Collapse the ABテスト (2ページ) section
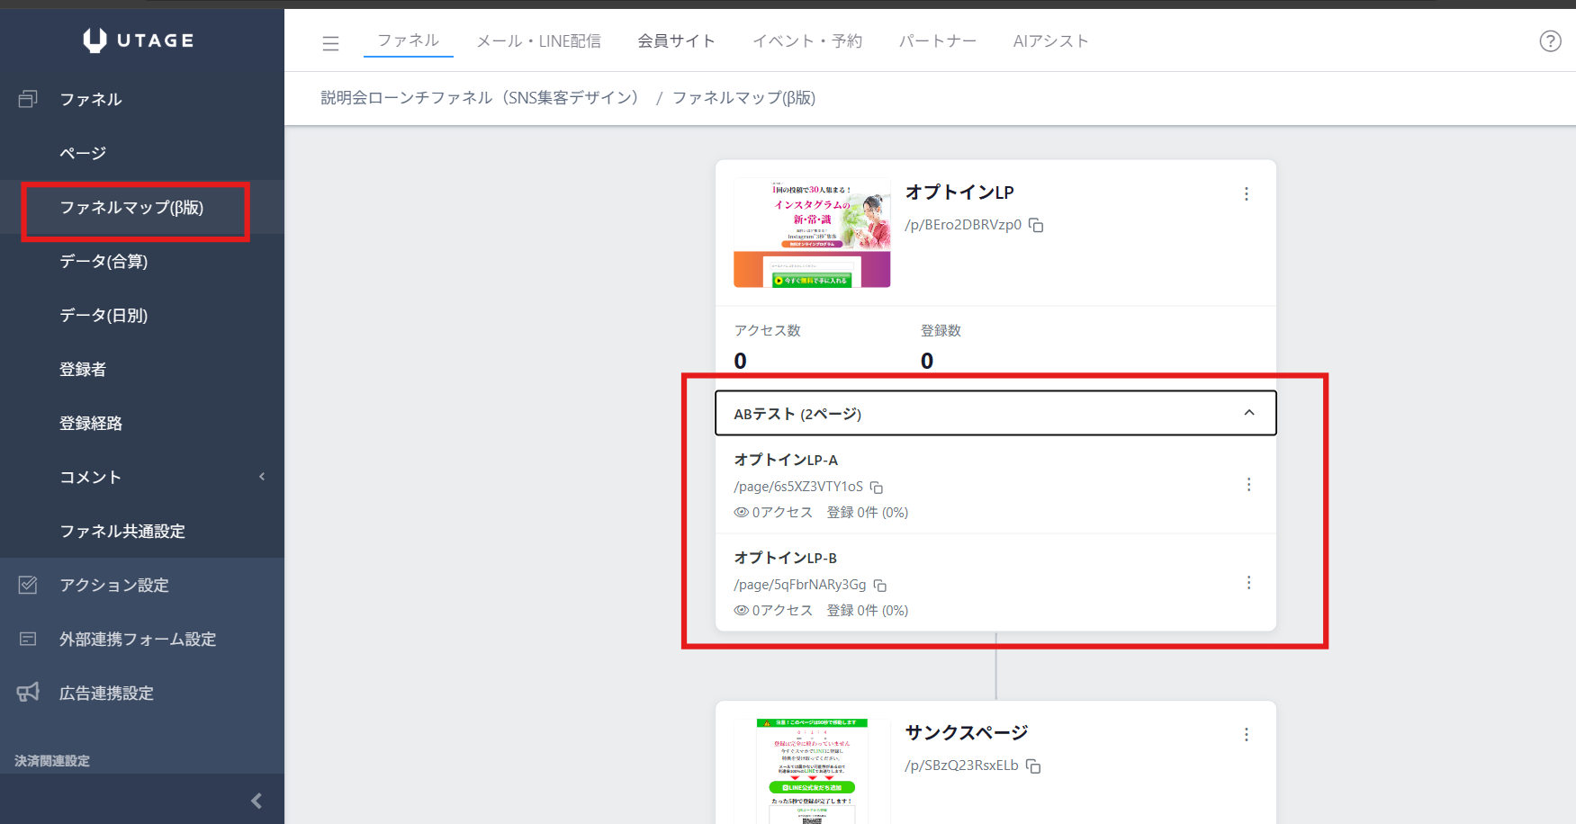1576x824 pixels. click(x=1248, y=413)
